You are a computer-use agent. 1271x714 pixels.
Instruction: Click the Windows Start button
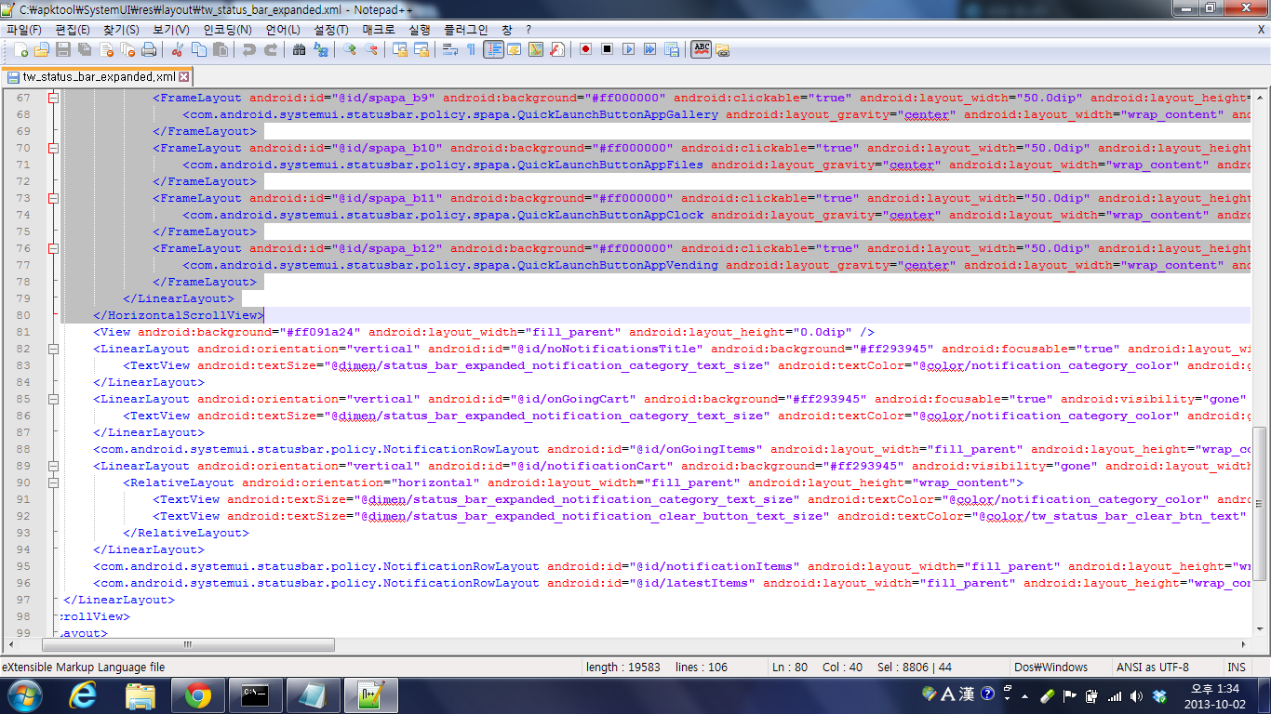point(25,694)
